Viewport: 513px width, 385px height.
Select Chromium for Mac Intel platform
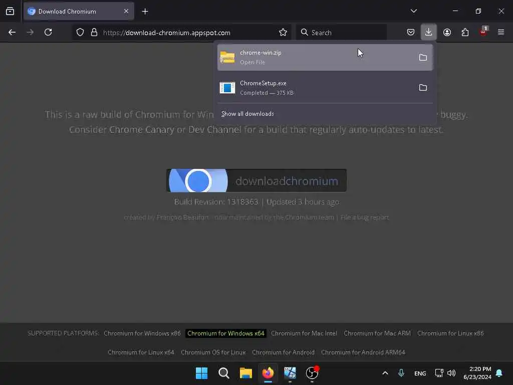click(304, 333)
